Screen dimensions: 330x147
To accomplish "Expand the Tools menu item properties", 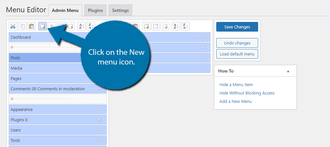I will click(99, 140).
